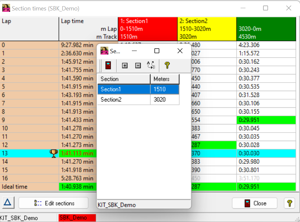Image resolution: width=300 pixels, height=222 pixels.
Task: Click the red Section1 column header
Action: coord(148,29)
